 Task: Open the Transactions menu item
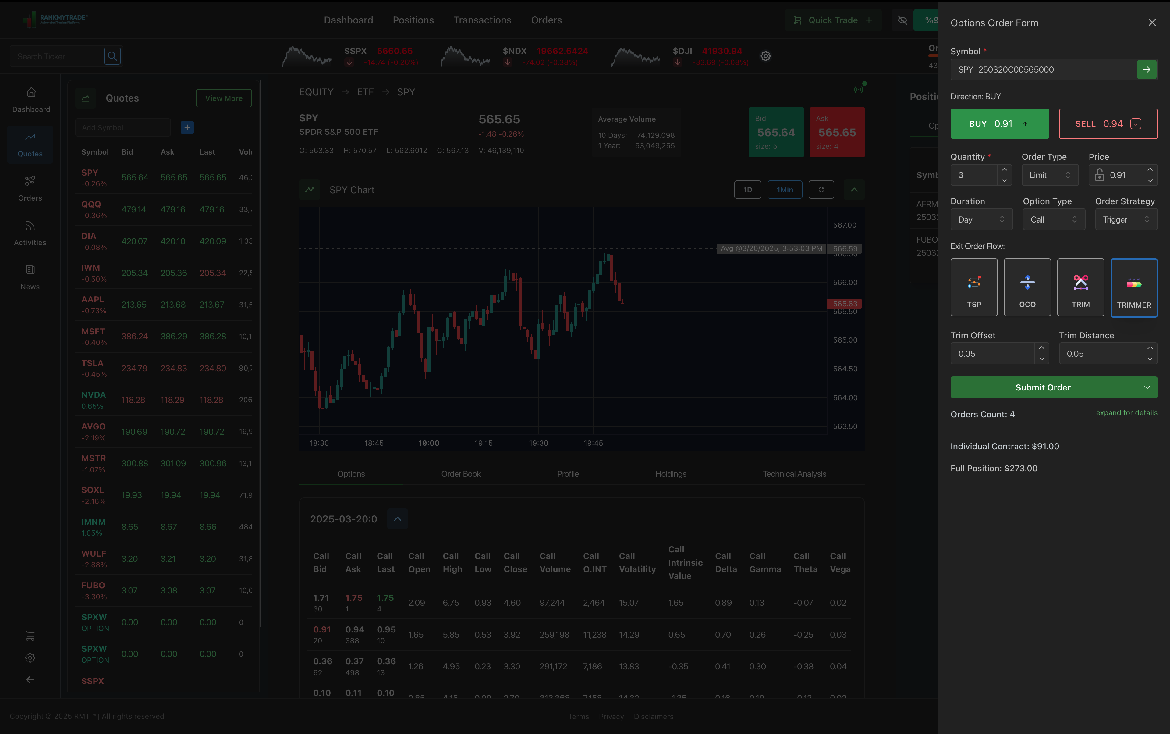[482, 20]
